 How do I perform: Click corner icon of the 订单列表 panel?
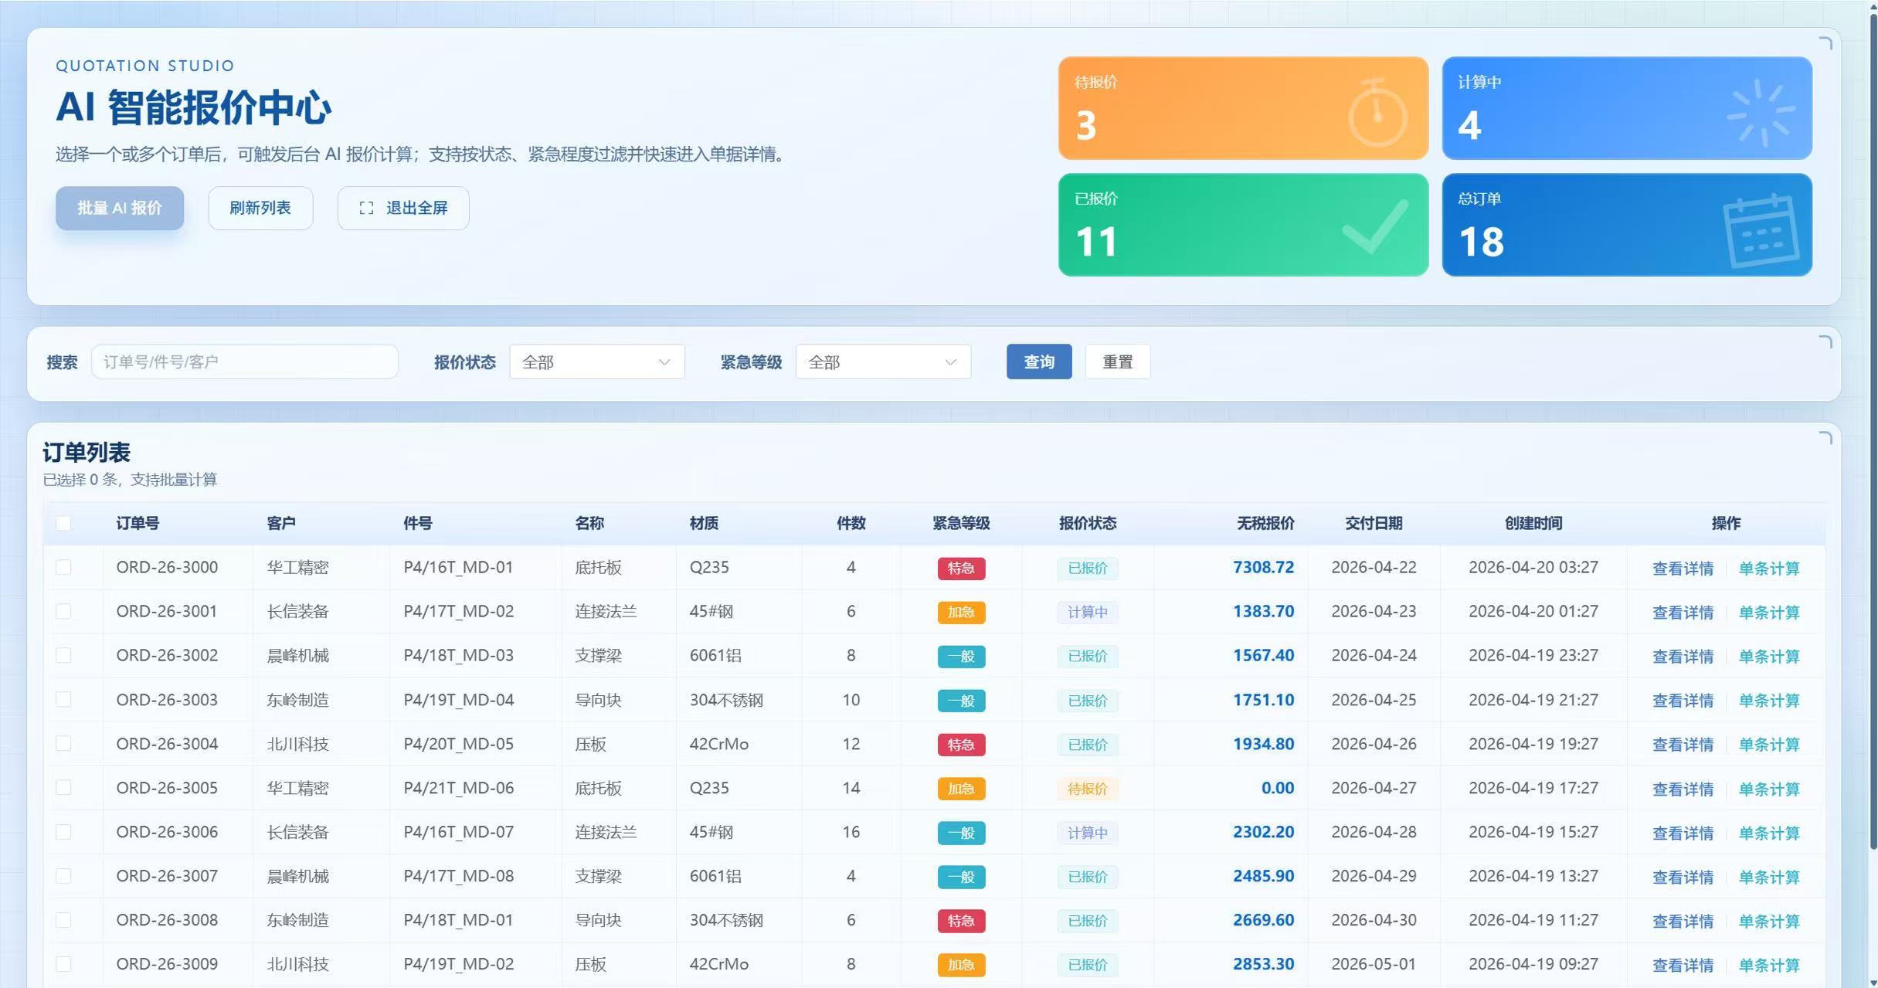click(x=1825, y=438)
